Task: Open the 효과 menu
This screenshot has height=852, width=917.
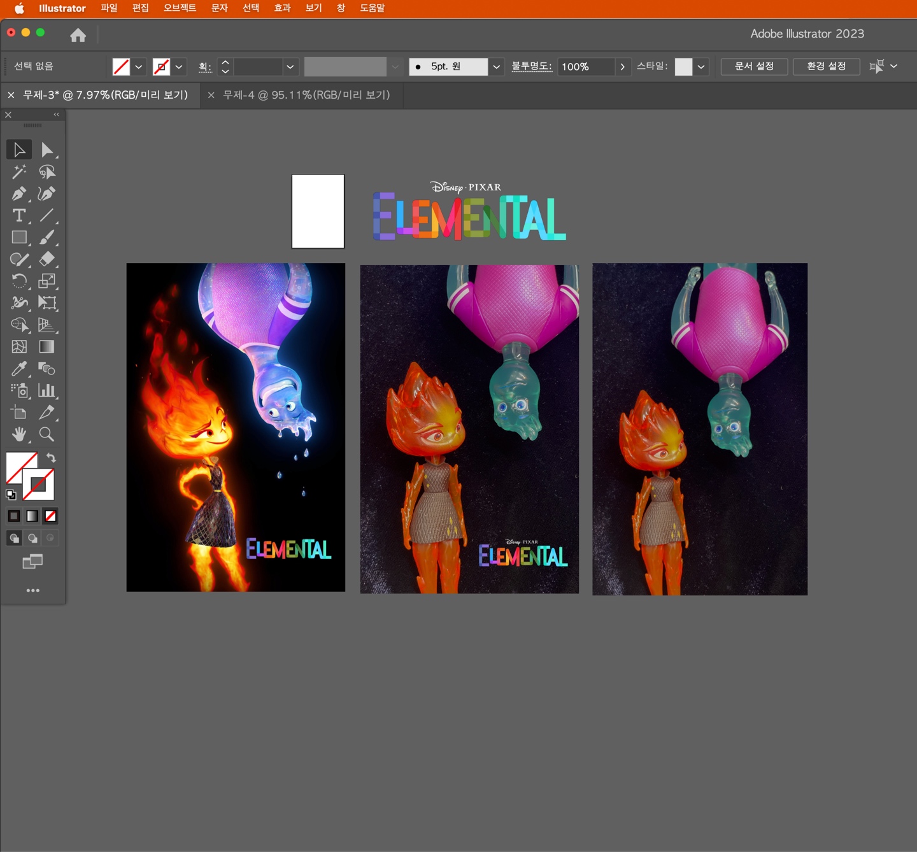Action: tap(282, 8)
